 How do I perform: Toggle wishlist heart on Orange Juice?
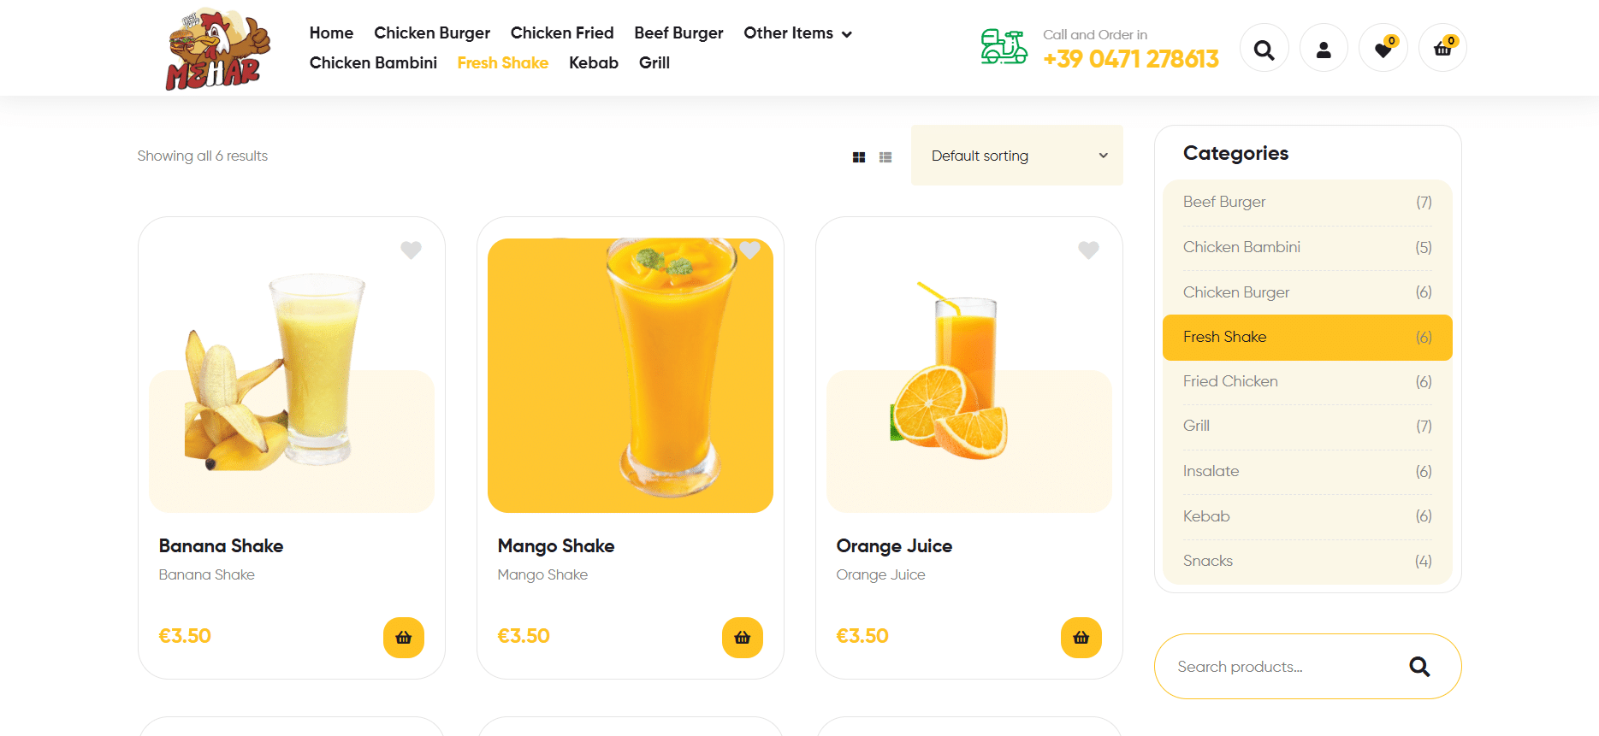(1088, 250)
